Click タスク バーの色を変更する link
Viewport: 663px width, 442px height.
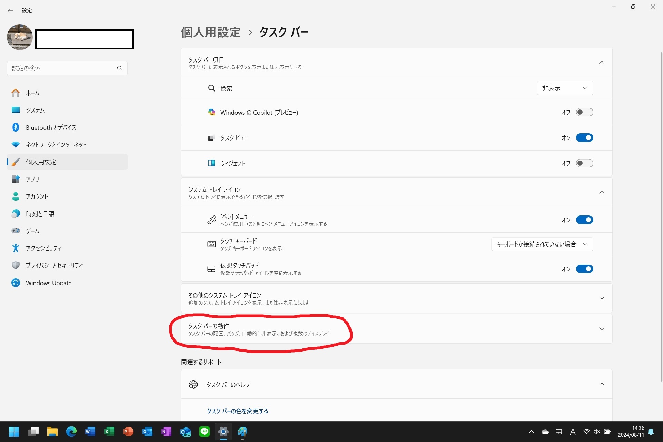(x=237, y=411)
